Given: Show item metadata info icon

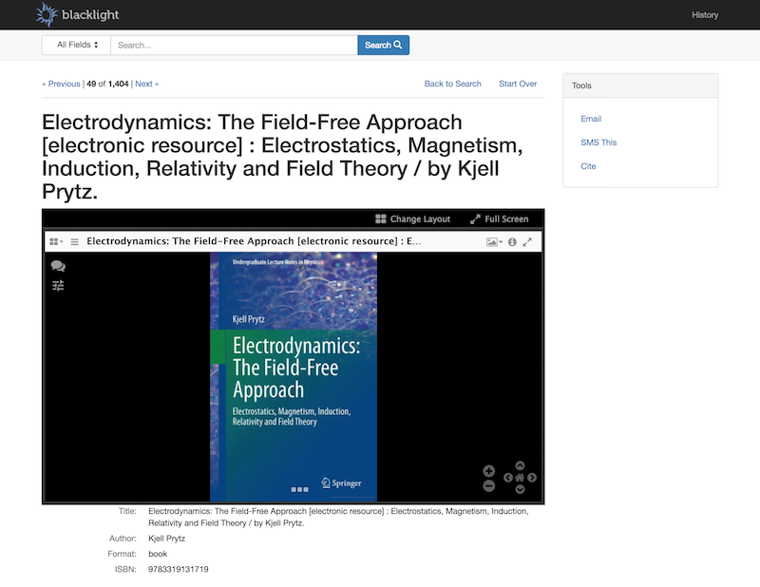Looking at the screenshot, I should (x=512, y=242).
